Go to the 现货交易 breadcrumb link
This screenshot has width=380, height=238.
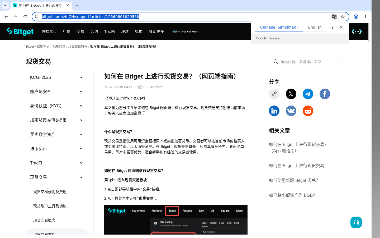point(59,46)
